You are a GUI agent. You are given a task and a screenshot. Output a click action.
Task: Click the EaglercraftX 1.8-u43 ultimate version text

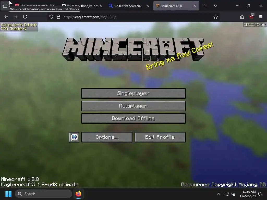[40, 185]
